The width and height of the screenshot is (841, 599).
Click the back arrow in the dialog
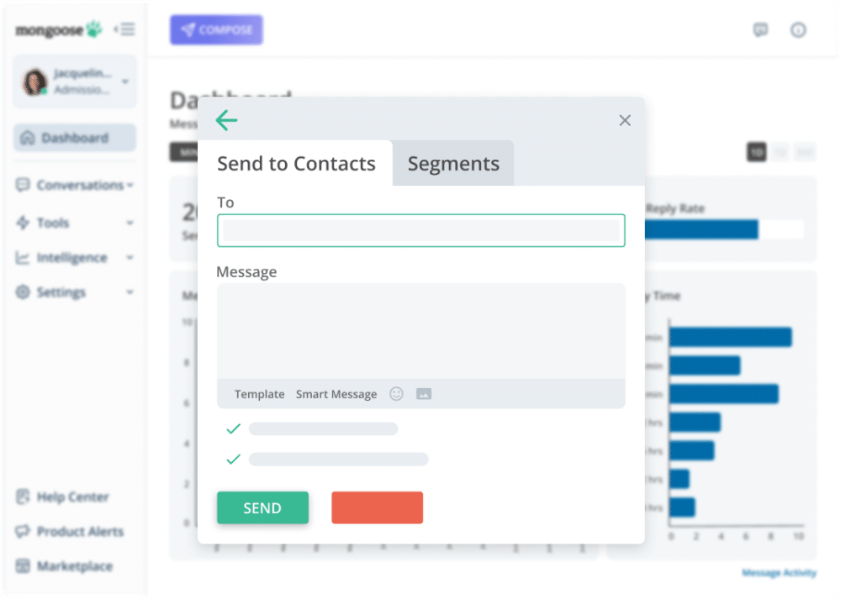(226, 121)
